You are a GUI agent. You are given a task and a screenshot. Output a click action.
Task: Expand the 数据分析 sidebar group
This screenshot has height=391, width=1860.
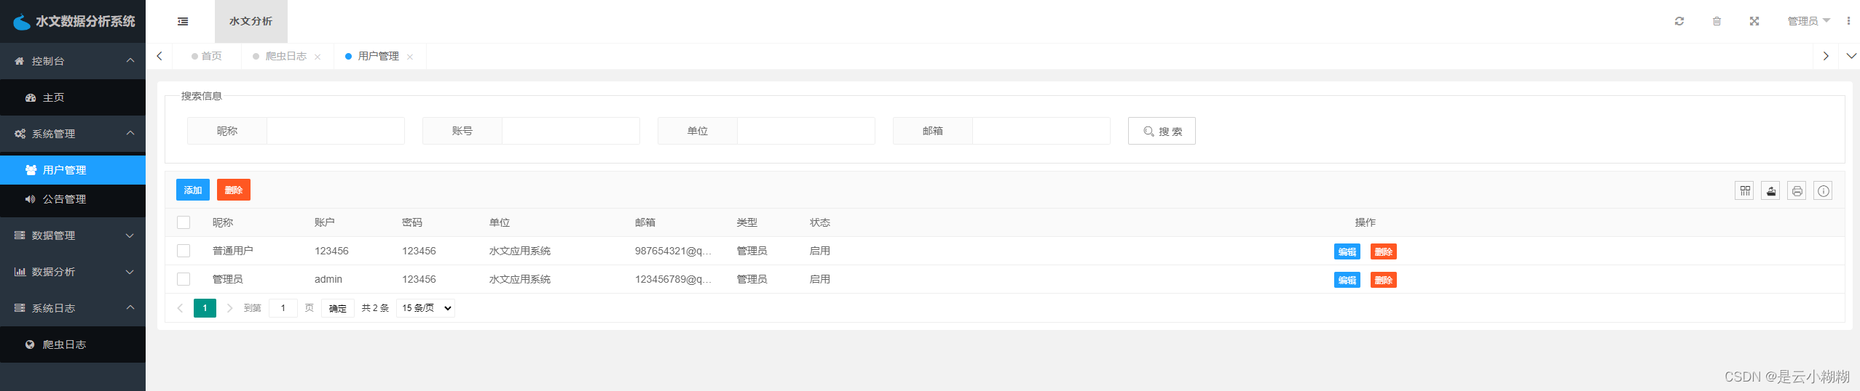tap(73, 272)
